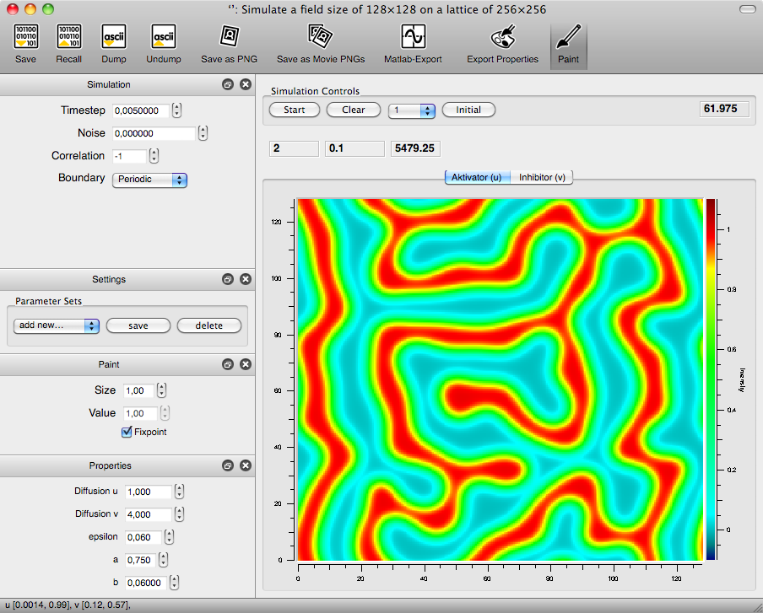Open Export Properties from the toolbar
This screenshot has height=613, width=763.
click(x=502, y=38)
